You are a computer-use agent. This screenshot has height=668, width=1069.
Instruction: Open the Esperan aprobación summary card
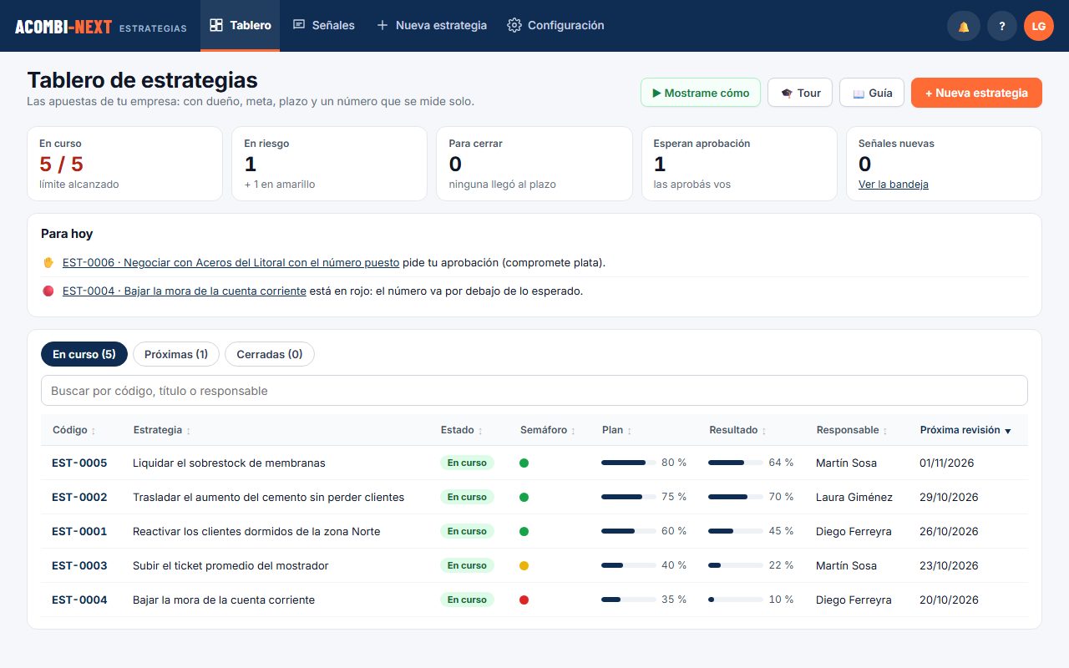[739, 164]
